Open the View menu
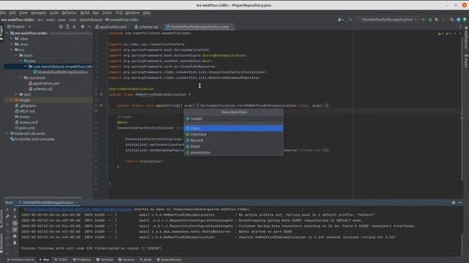 (x=23, y=13)
